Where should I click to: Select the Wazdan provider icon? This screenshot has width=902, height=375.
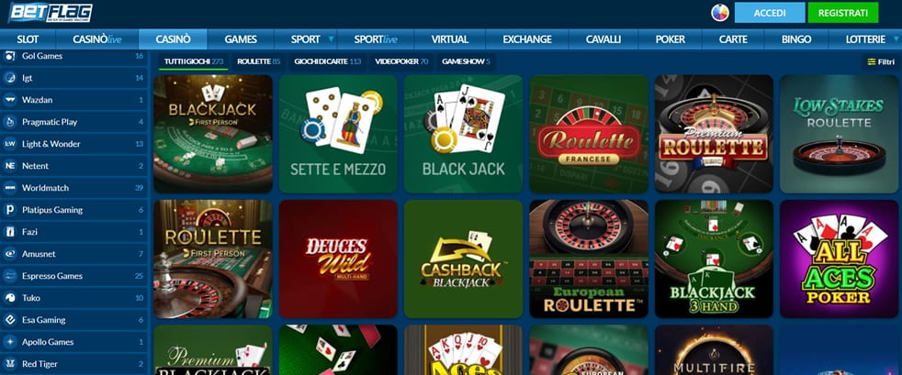10,100
